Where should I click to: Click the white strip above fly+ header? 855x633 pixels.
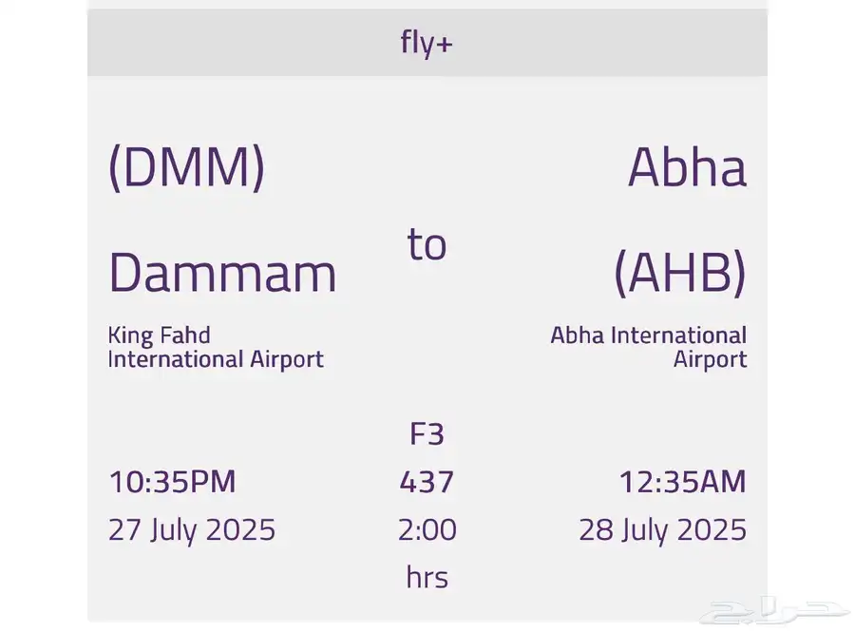[427, 5]
